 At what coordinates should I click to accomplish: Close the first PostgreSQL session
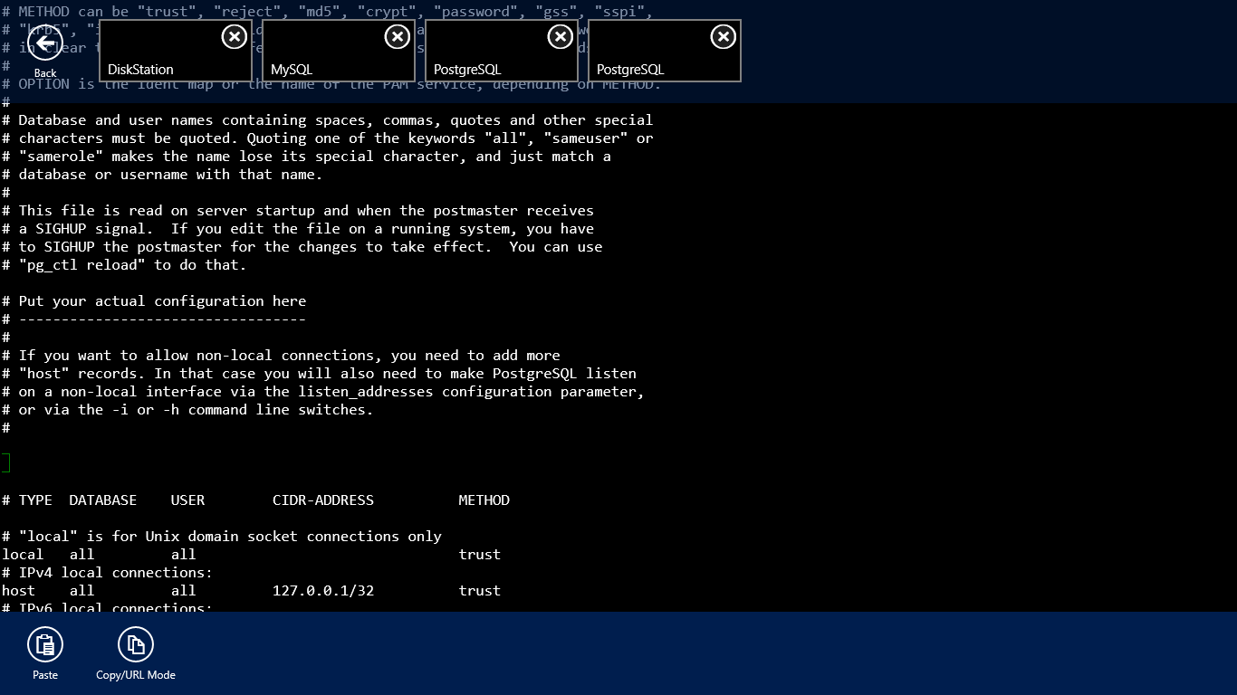coord(560,36)
